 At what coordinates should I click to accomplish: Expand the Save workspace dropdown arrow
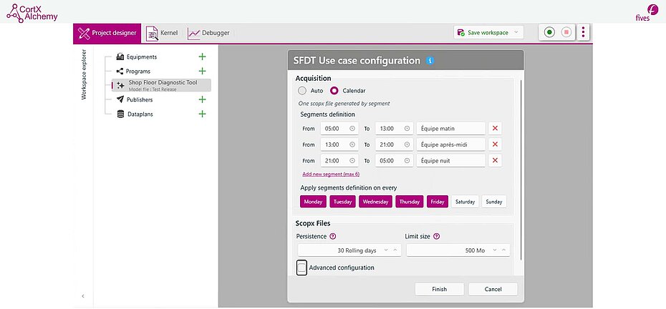(x=516, y=32)
